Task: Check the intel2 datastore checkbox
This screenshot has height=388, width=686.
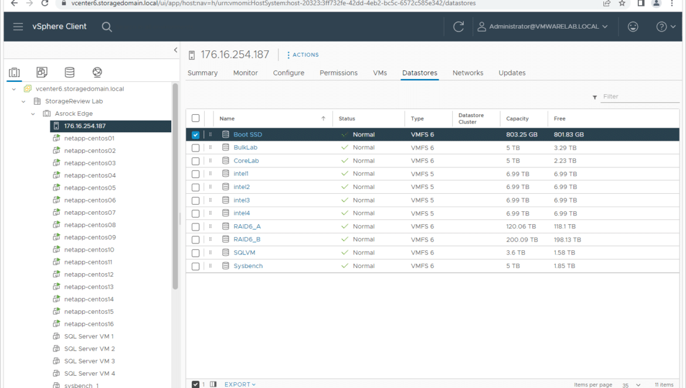Action: (x=196, y=187)
